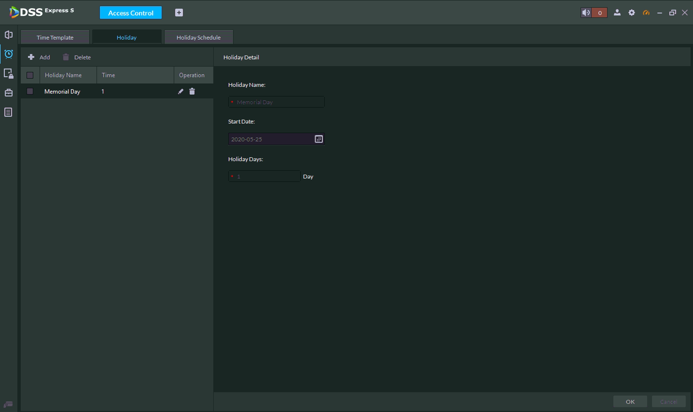Click the Time column header
693x412 pixels.
click(x=135, y=75)
